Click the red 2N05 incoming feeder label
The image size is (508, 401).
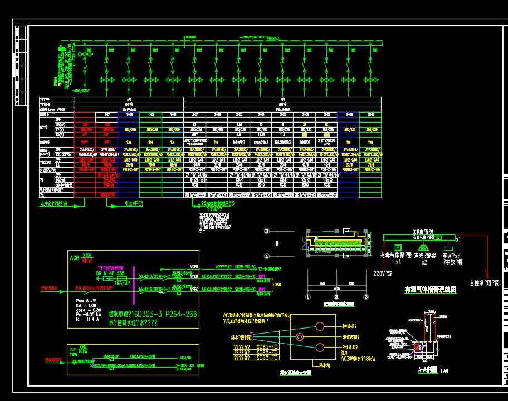click(x=49, y=288)
